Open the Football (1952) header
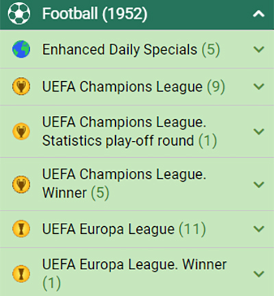Screen dimensions: 274x296 pos(137,14)
